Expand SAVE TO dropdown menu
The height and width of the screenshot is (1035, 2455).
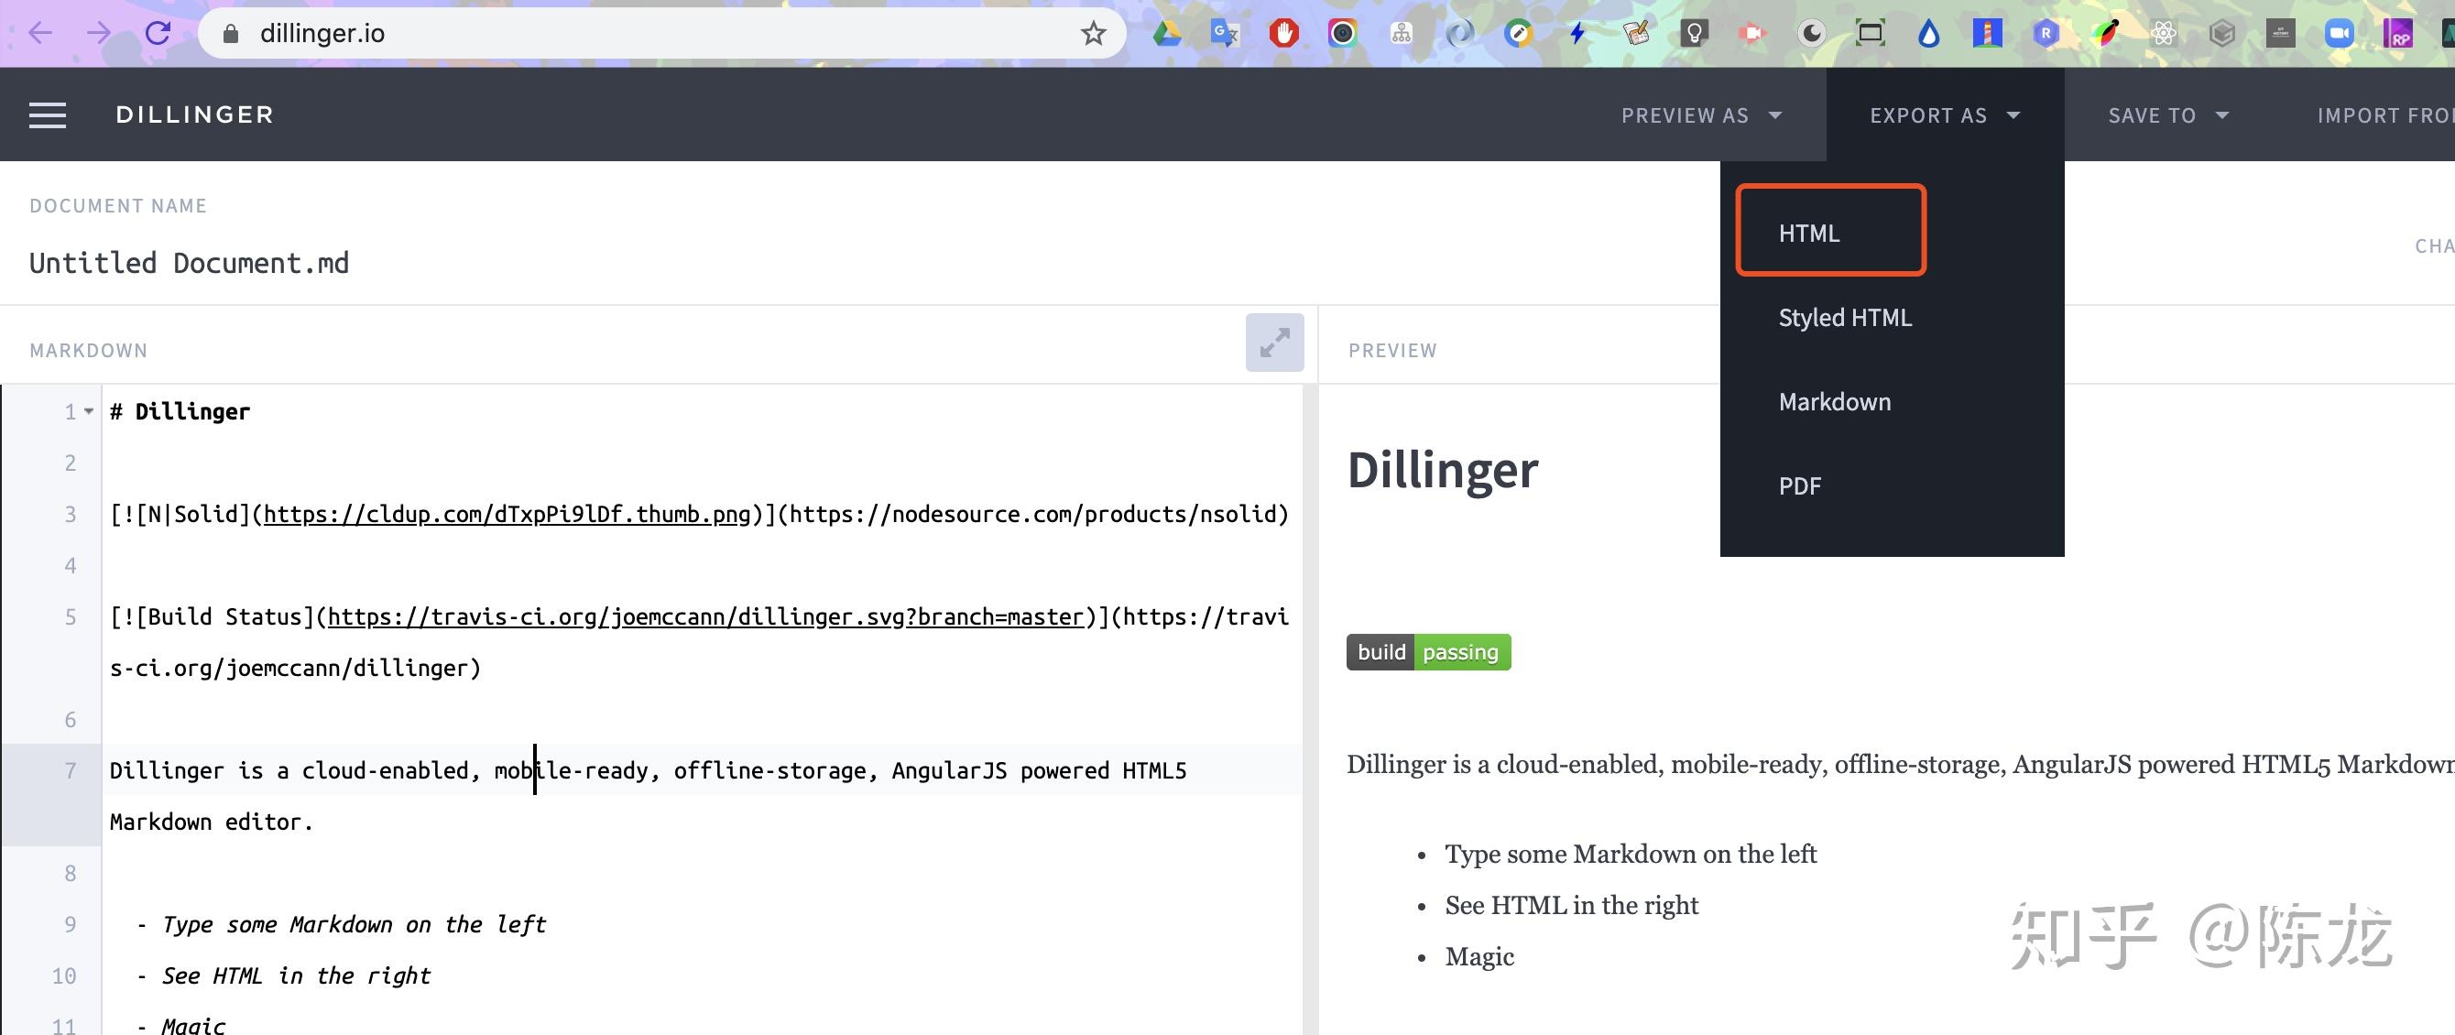pos(2168,114)
